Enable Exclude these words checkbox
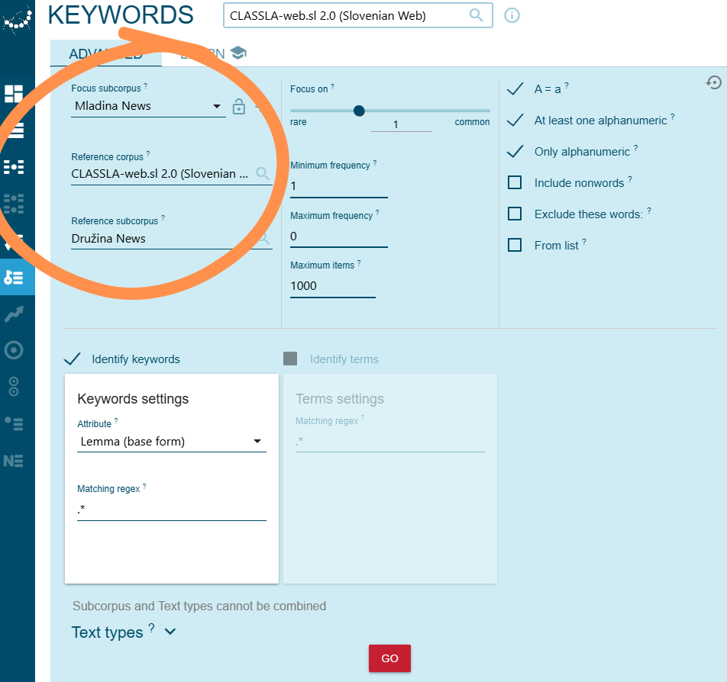727x682 pixels. (515, 214)
